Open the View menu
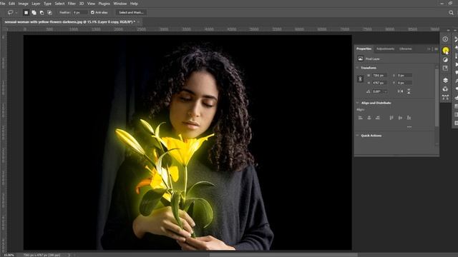 pyautogui.click(x=91, y=4)
